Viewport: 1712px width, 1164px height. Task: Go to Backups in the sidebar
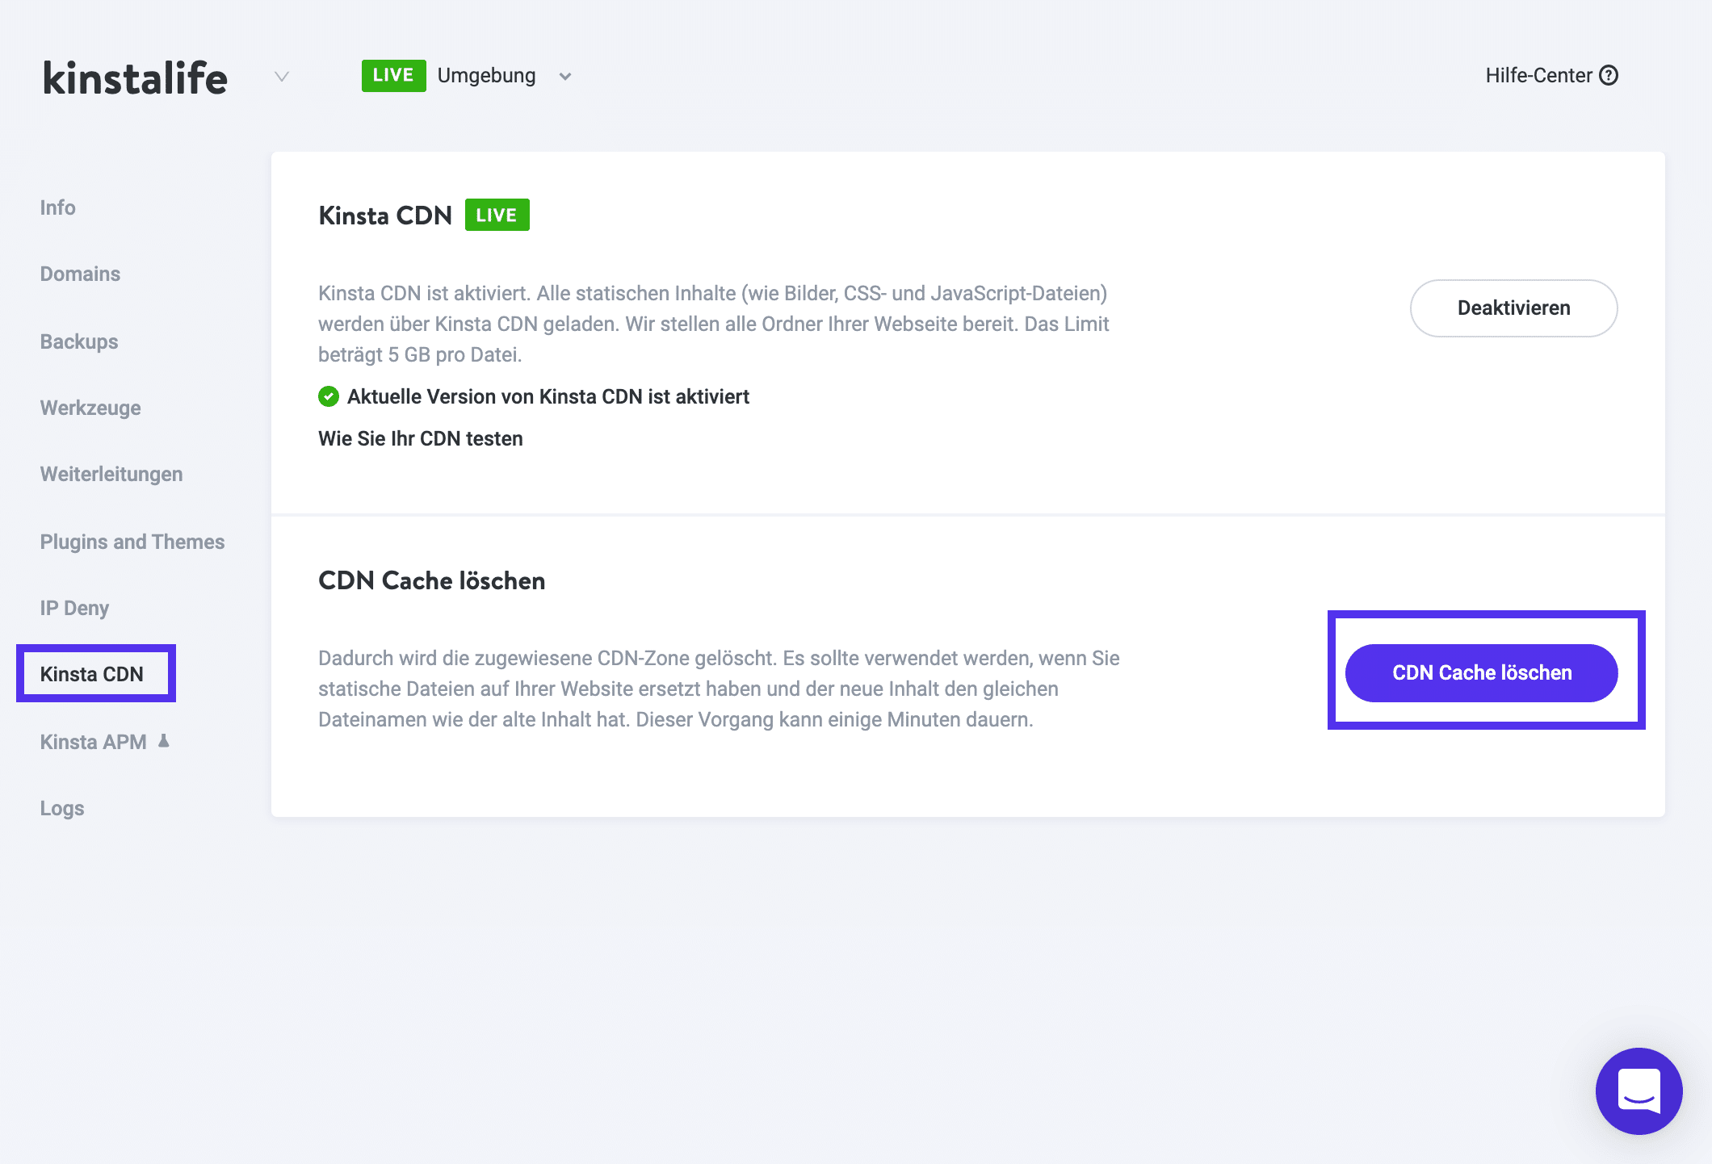point(78,341)
